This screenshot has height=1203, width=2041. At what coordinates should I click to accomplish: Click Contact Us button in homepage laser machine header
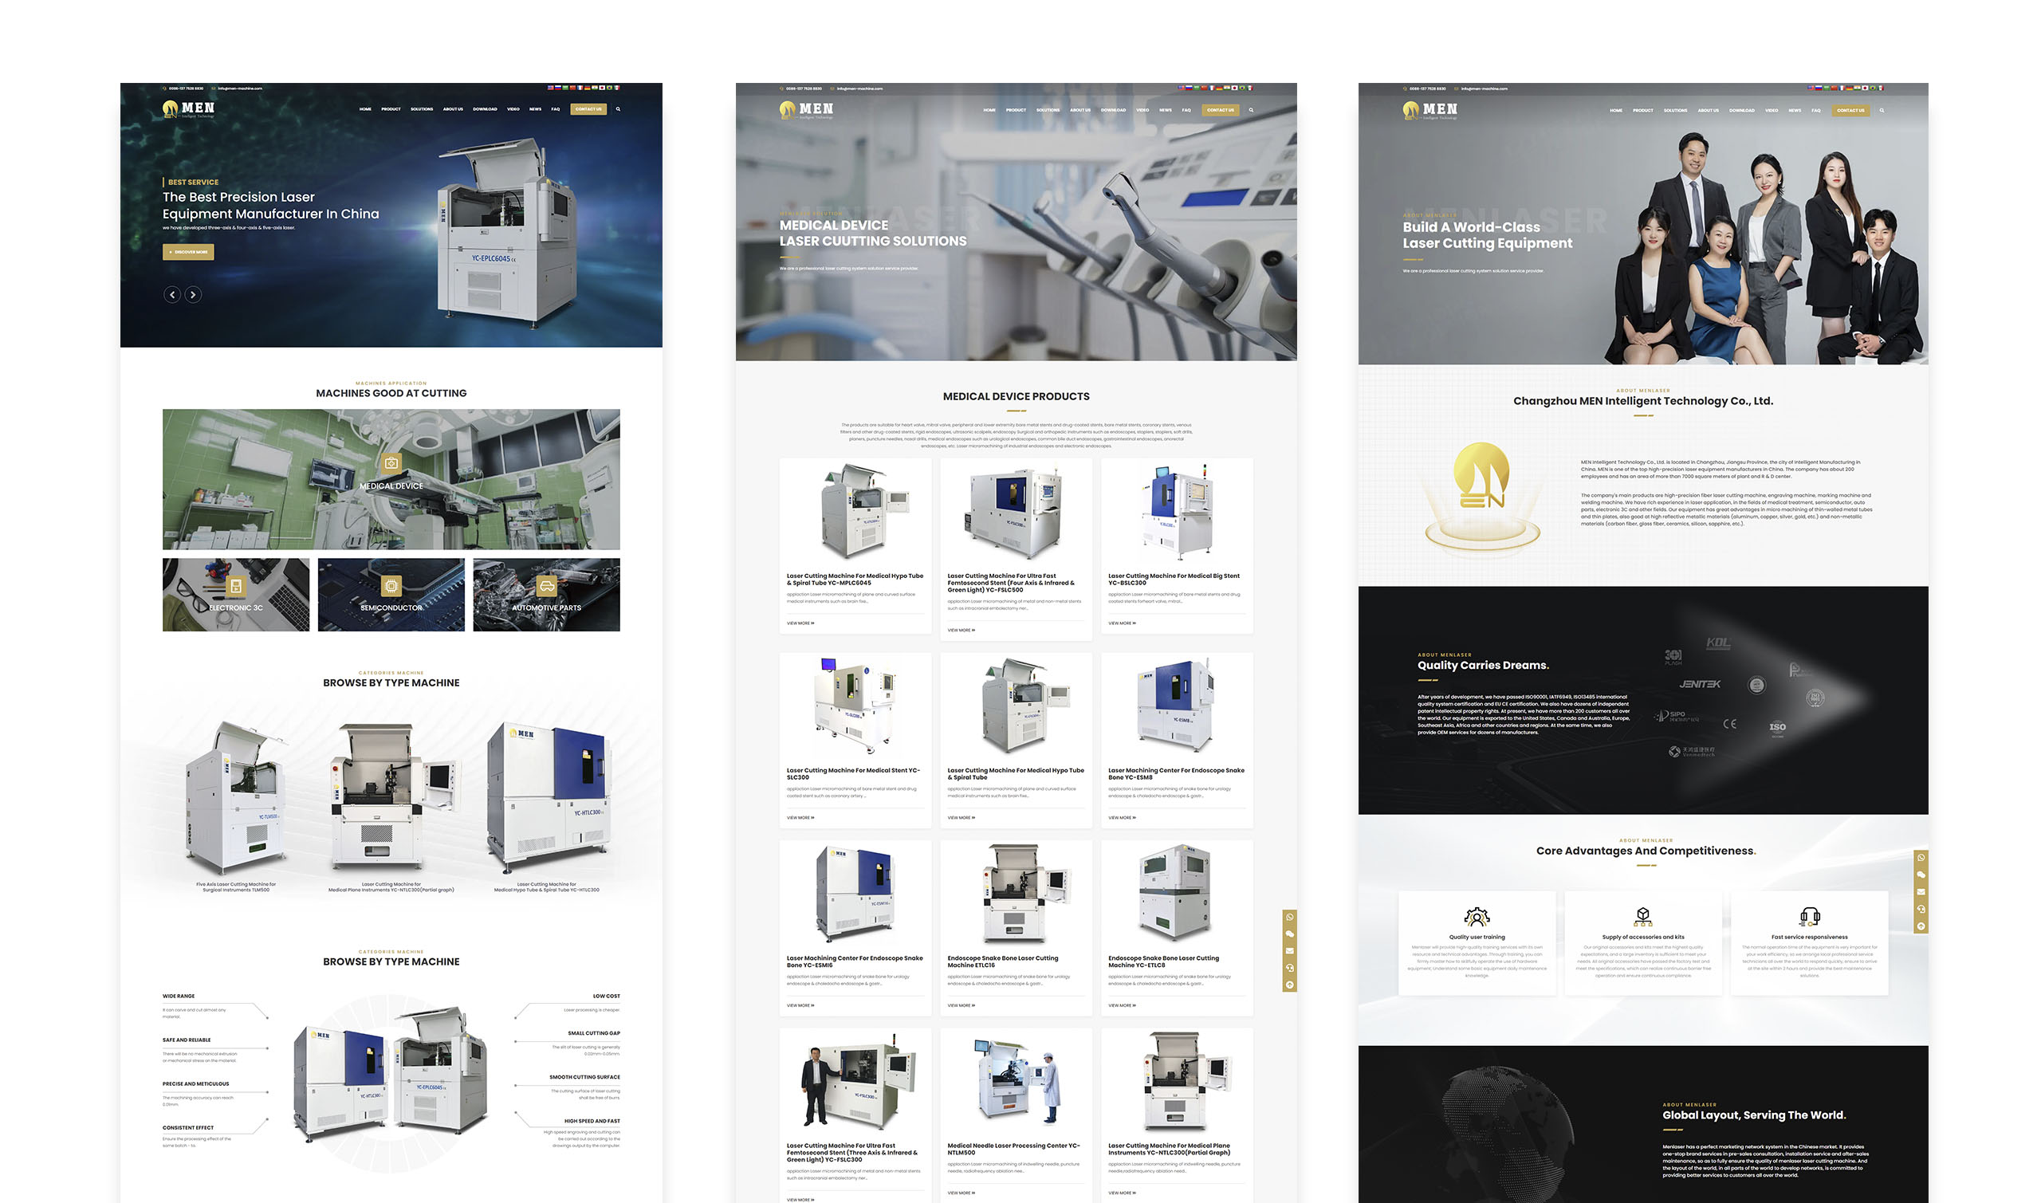[x=588, y=108]
